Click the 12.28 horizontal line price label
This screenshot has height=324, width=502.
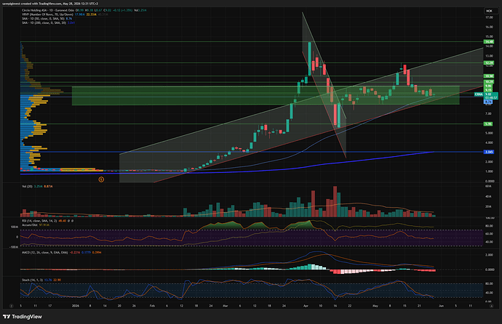[x=489, y=63]
